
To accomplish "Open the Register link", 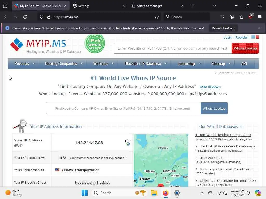I will point(242,38).
